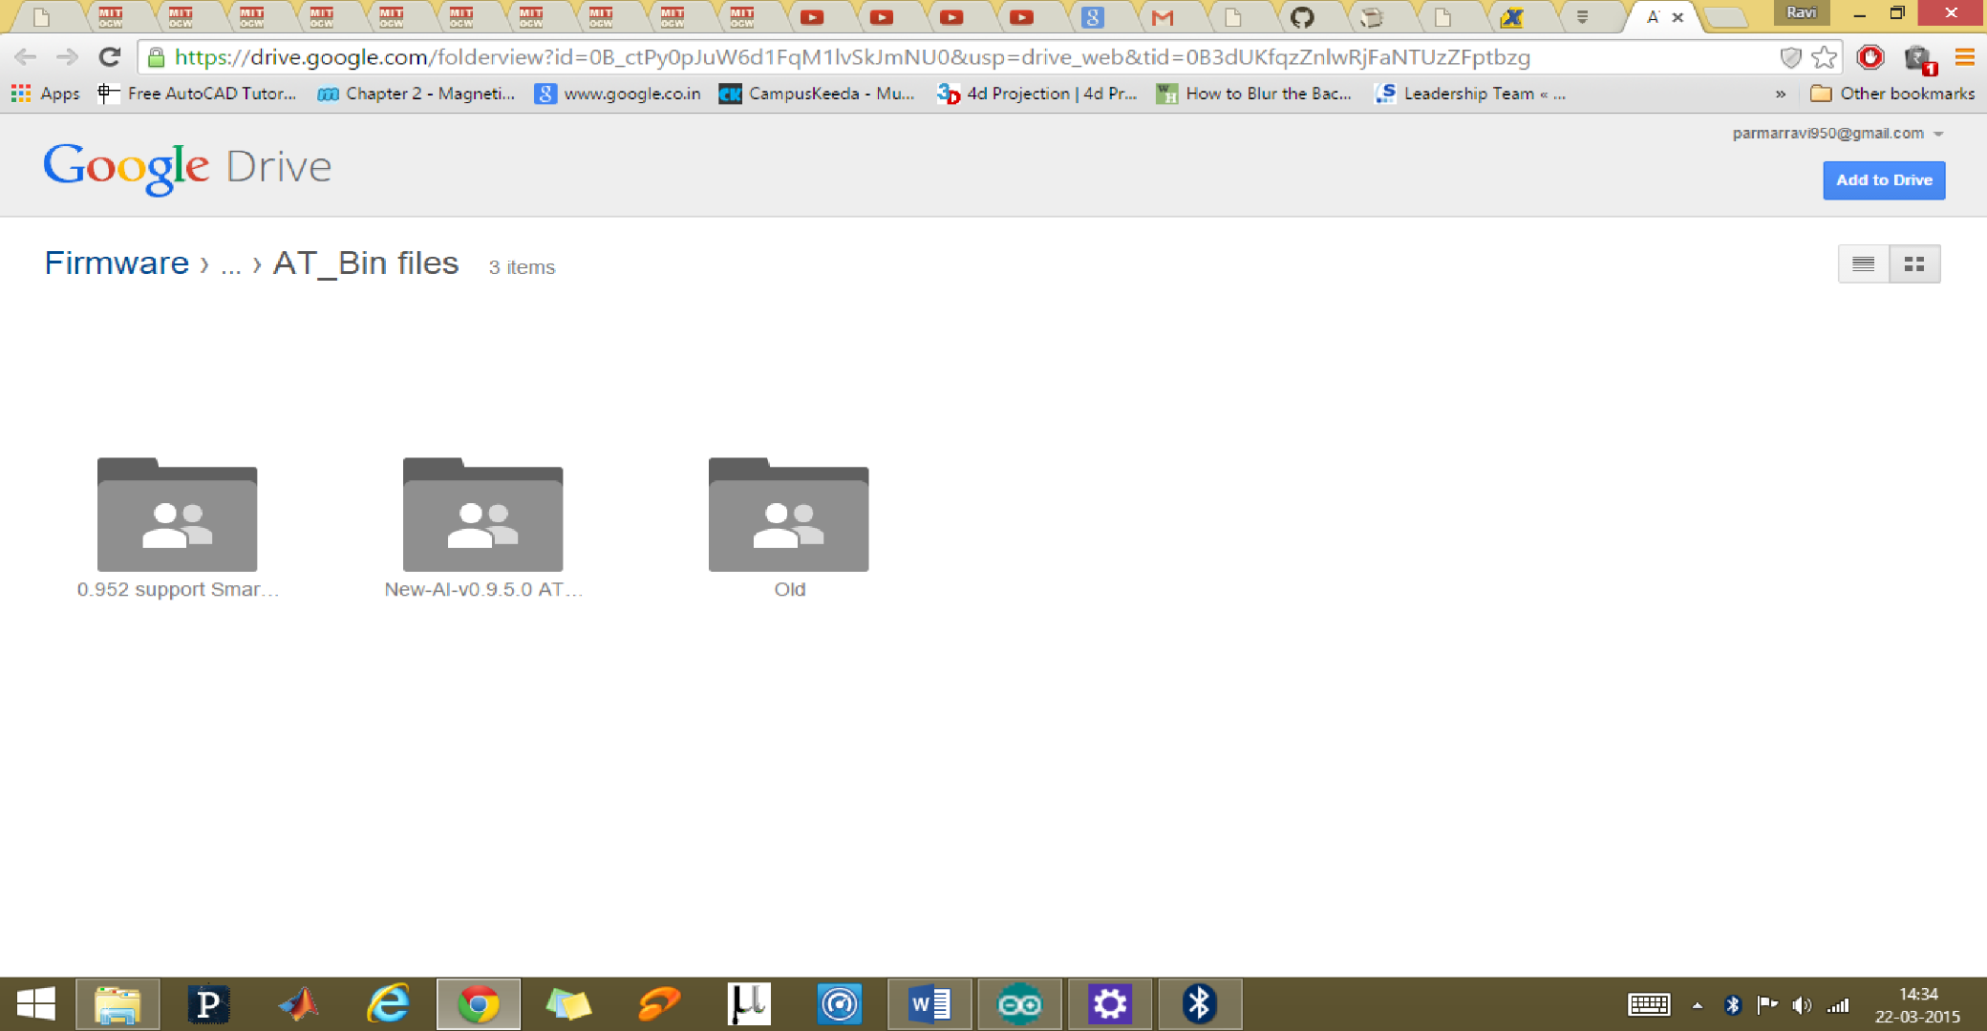Open the 'Old' shared folder
Screen dimensions: 1987x1031
pos(788,516)
